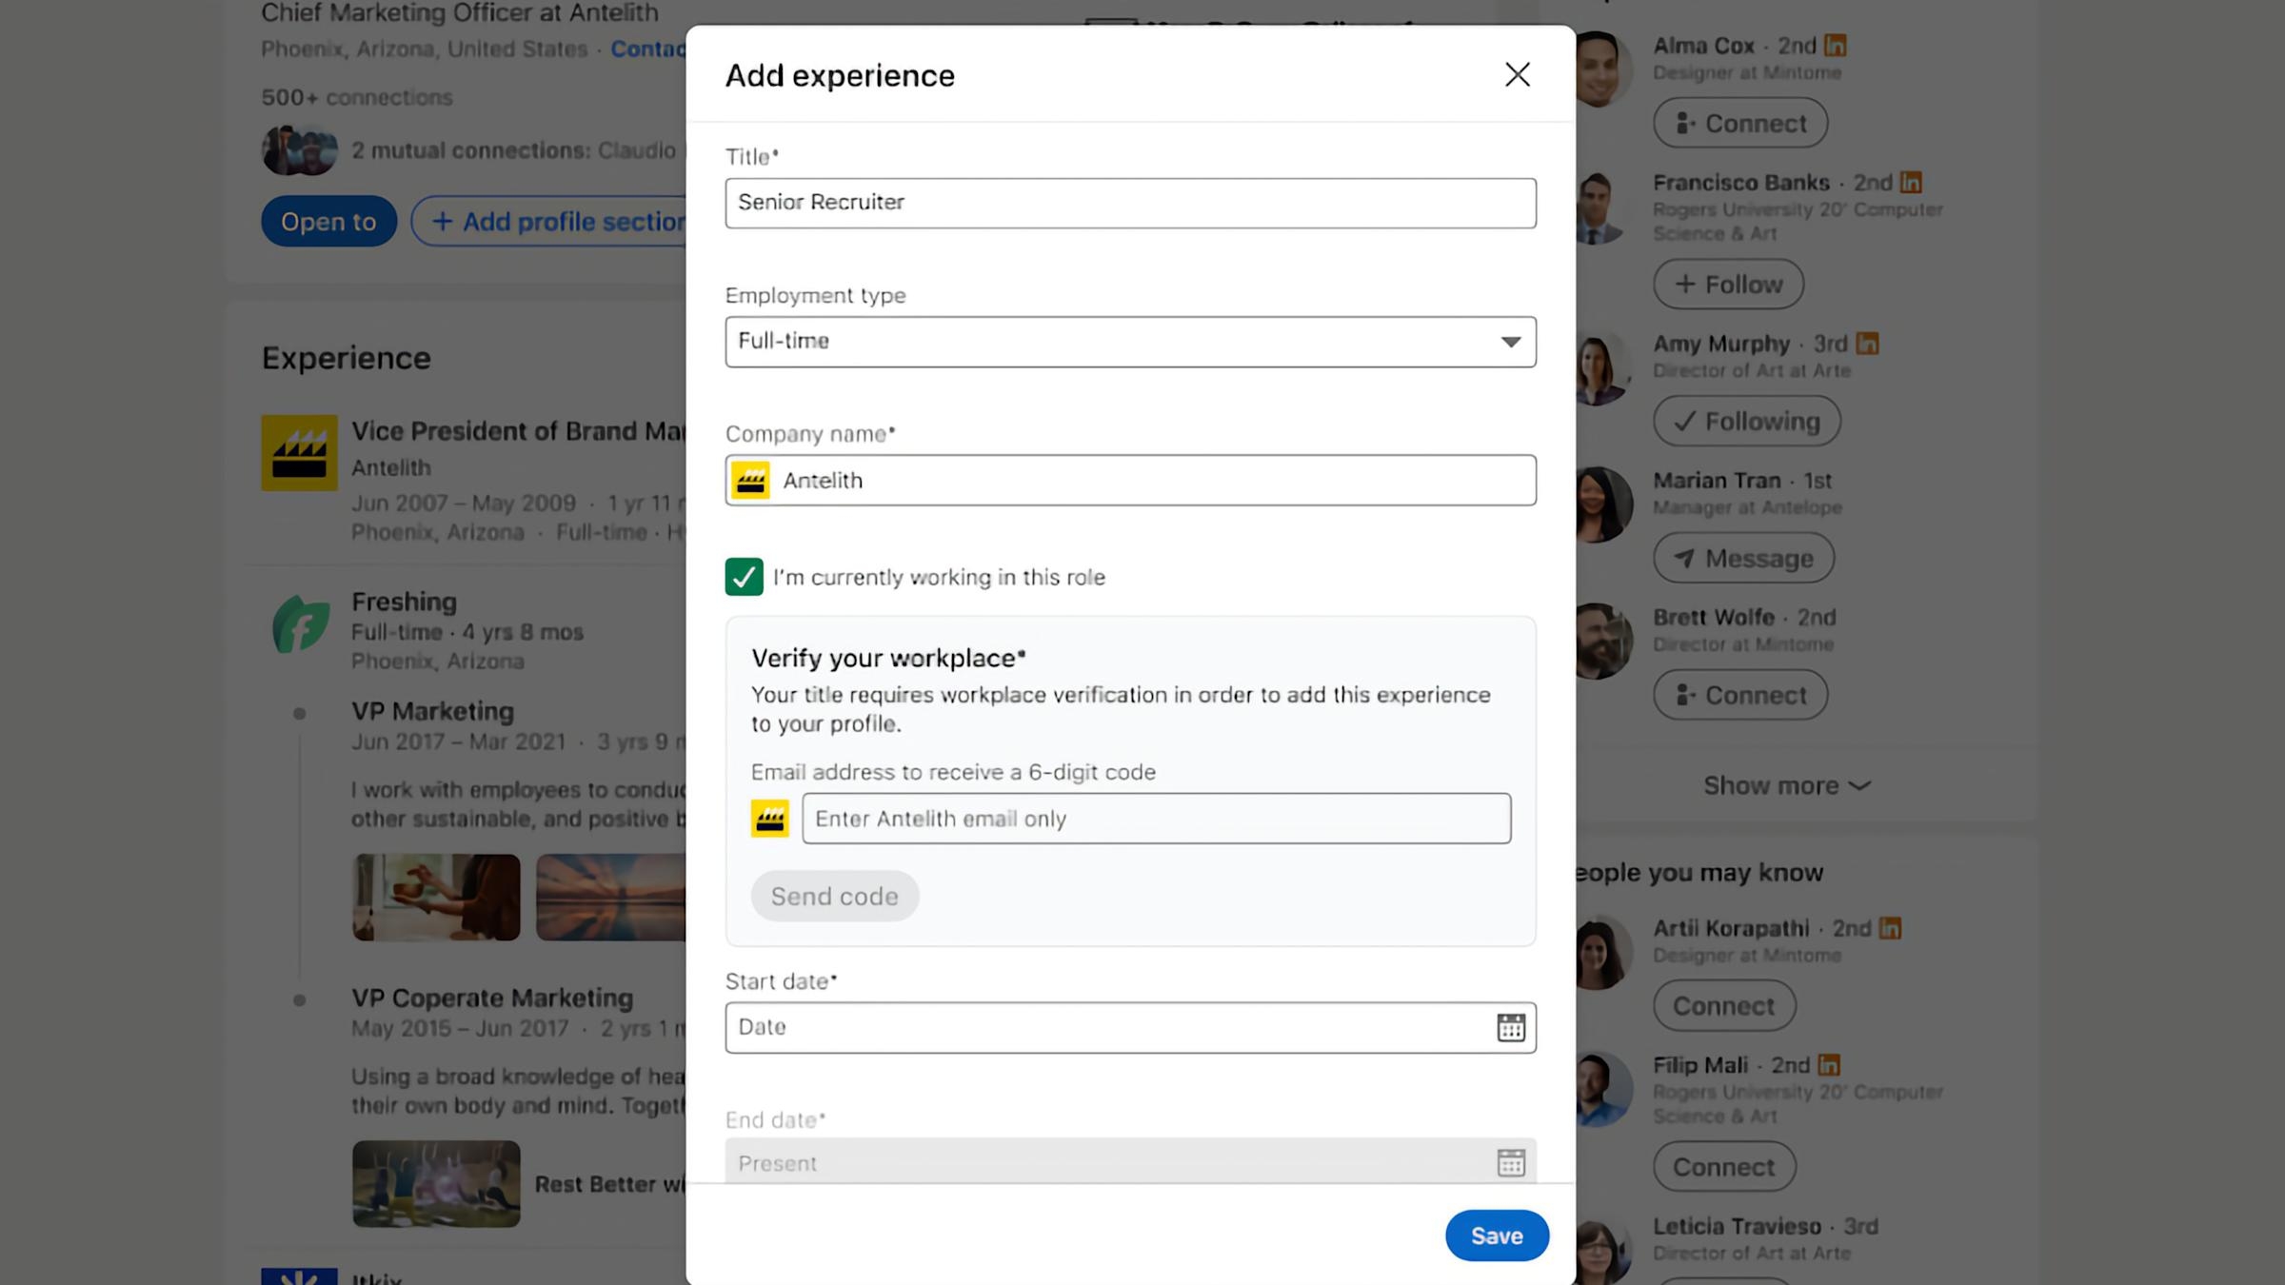Image resolution: width=2285 pixels, height=1285 pixels.
Task: Click the Freshing logo in the Experience section
Action: [x=299, y=626]
